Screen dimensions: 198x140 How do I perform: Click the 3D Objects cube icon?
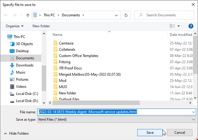pos(12,44)
